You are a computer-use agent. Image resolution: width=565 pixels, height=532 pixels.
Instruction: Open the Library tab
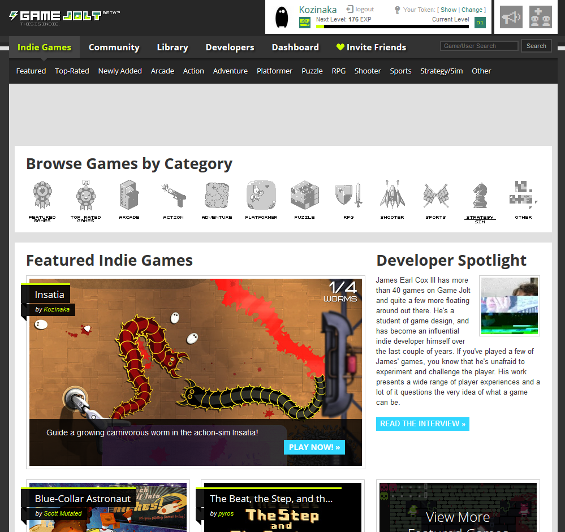click(172, 47)
